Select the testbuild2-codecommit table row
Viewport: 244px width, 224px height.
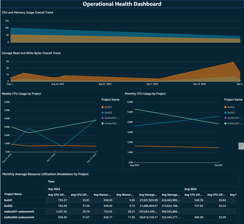coord(119,217)
